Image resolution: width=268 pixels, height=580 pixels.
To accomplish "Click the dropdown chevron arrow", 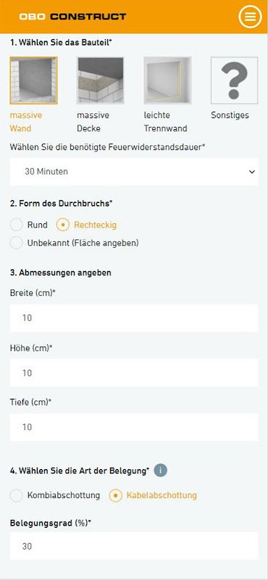I will pyautogui.click(x=252, y=172).
